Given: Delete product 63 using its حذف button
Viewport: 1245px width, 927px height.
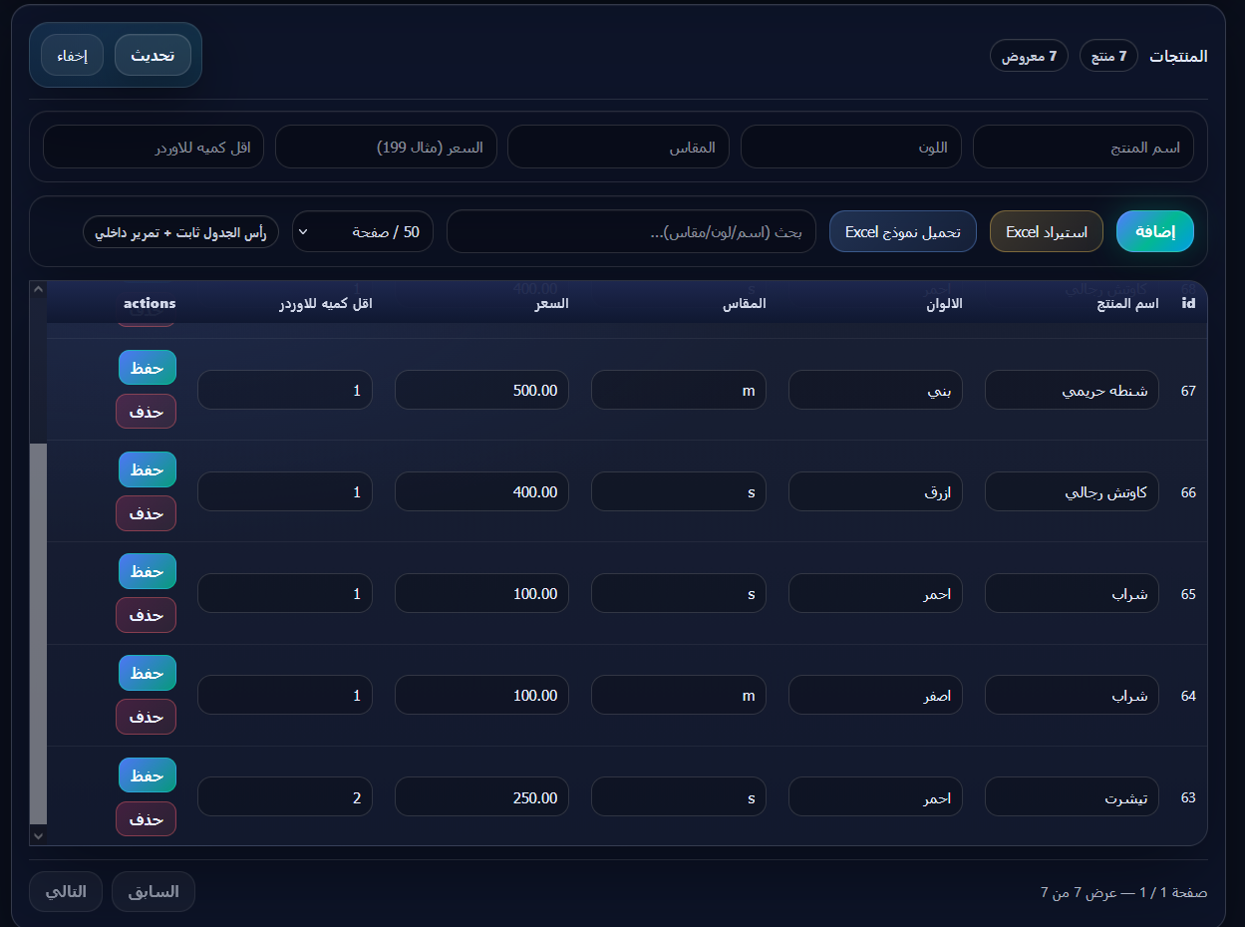Looking at the screenshot, I should pos(146,818).
